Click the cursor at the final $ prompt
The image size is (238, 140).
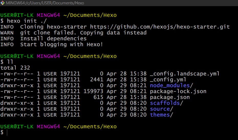pos(7,132)
